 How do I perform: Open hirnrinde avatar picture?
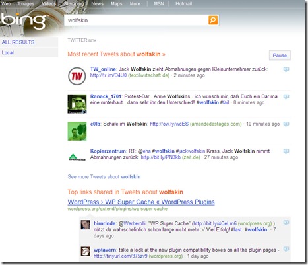tap(85, 225)
